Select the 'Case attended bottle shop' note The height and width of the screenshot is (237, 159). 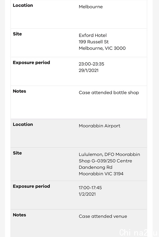coord(109,93)
